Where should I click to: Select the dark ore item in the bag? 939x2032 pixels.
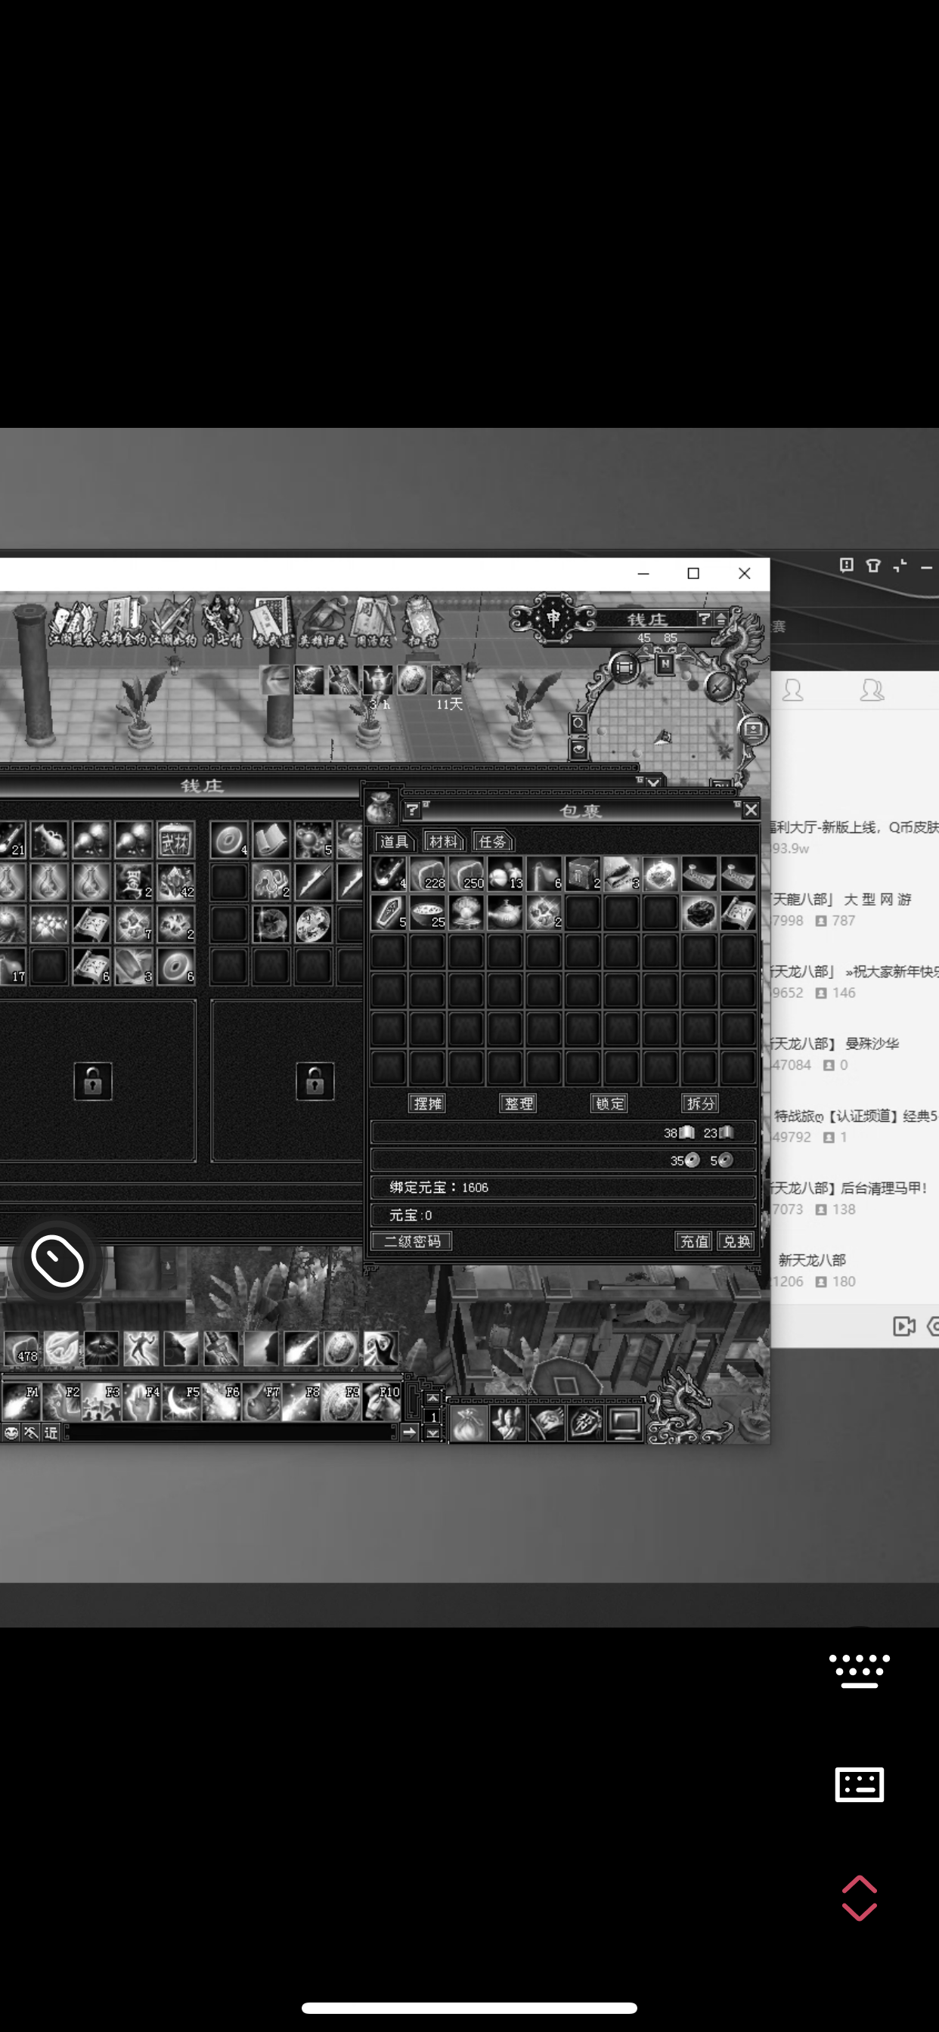[x=700, y=912]
